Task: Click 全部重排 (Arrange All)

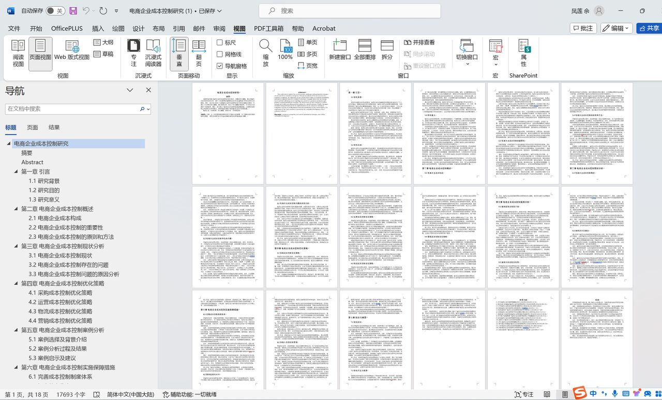Action: 365,50
